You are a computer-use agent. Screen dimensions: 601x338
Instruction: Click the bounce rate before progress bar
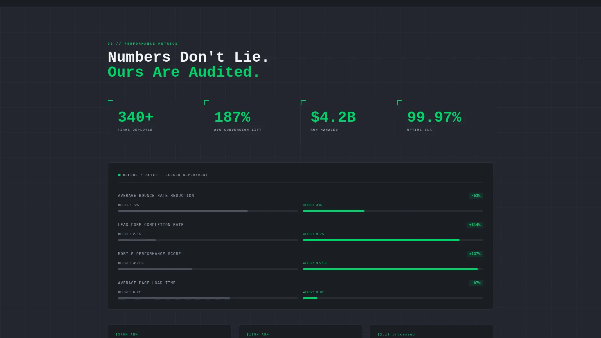point(208,211)
